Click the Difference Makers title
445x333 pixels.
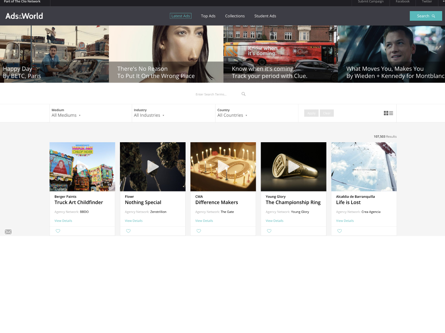(217, 203)
